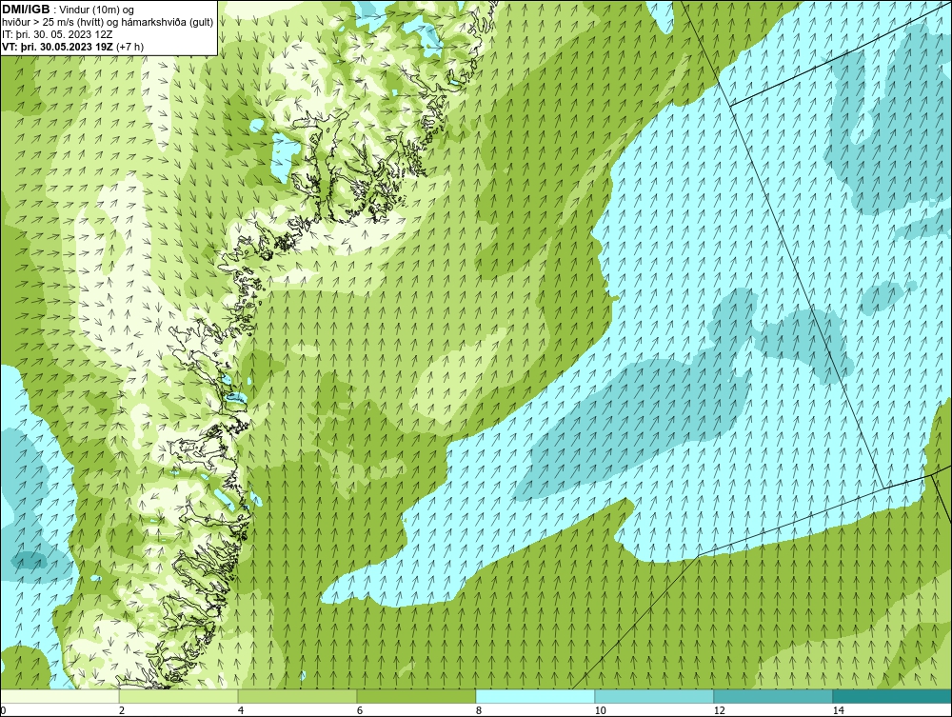Select the 4–6 m/s green swatch

coord(297,696)
